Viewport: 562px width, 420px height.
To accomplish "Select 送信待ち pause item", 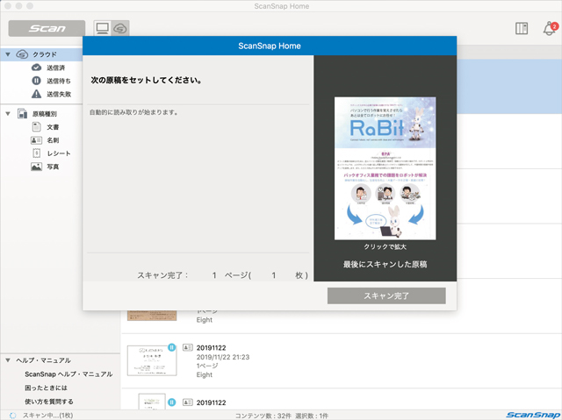I will pos(58,81).
